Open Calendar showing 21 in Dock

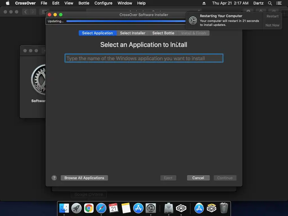click(114, 208)
